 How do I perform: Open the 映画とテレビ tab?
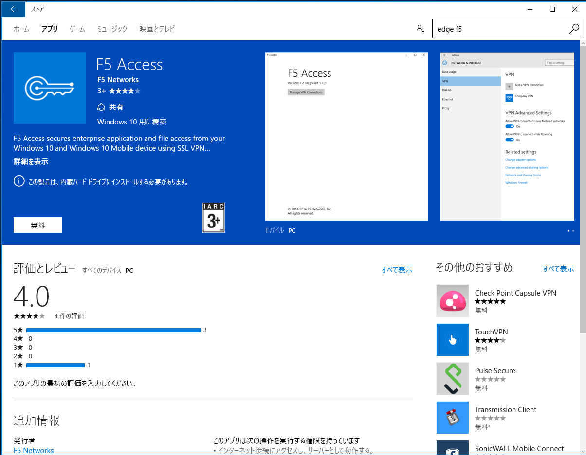point(157,29)
